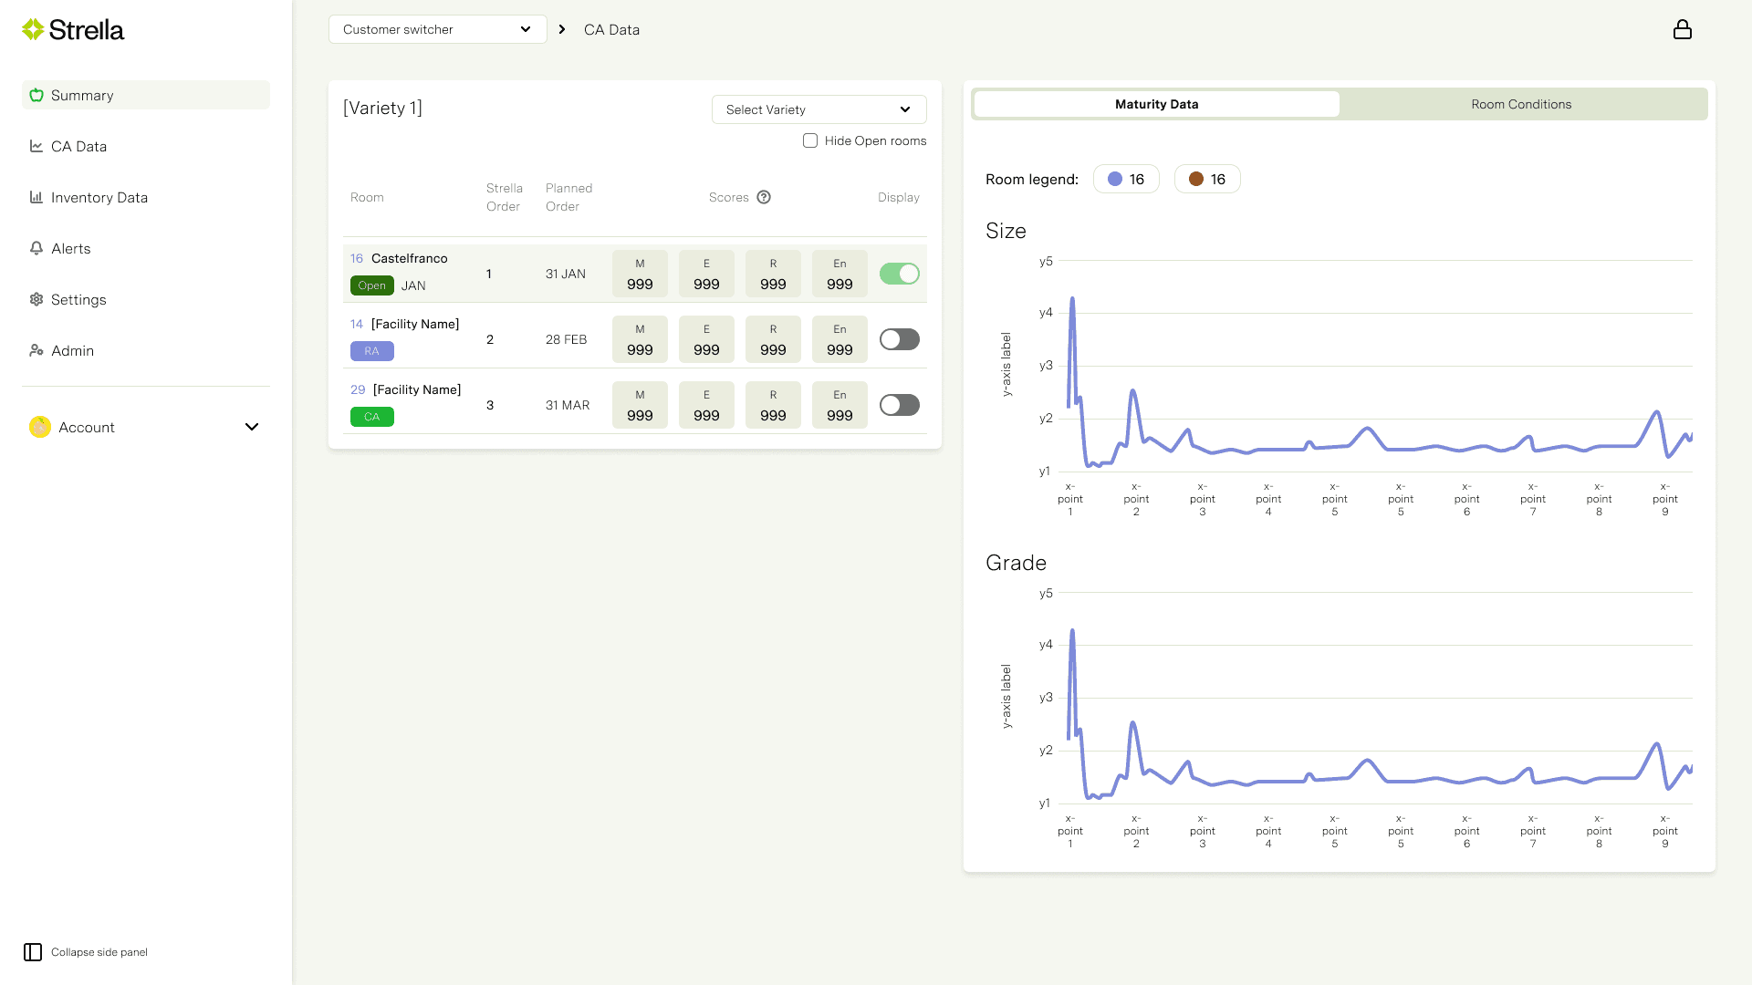Disable display toggle for room 16 Castelfranco
The width and height of the screenshot is (1752, 985).
pos(899,274)
